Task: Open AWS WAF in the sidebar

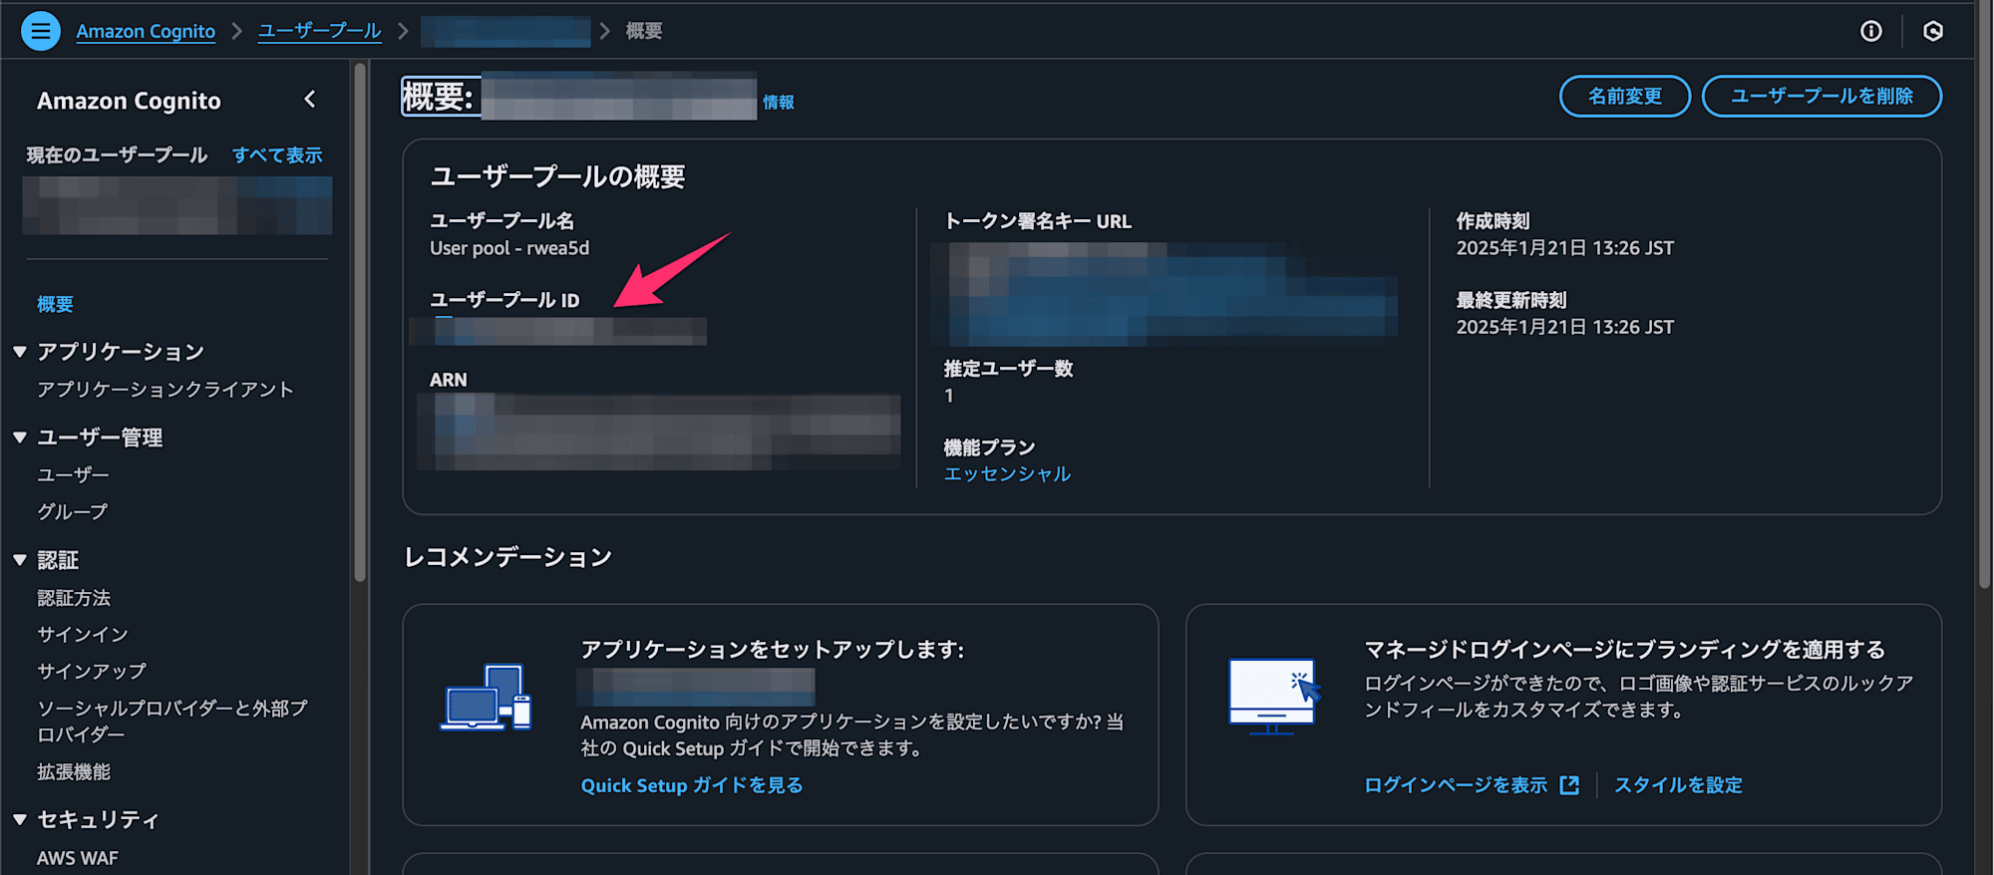Action: click(x=78, y=858)
